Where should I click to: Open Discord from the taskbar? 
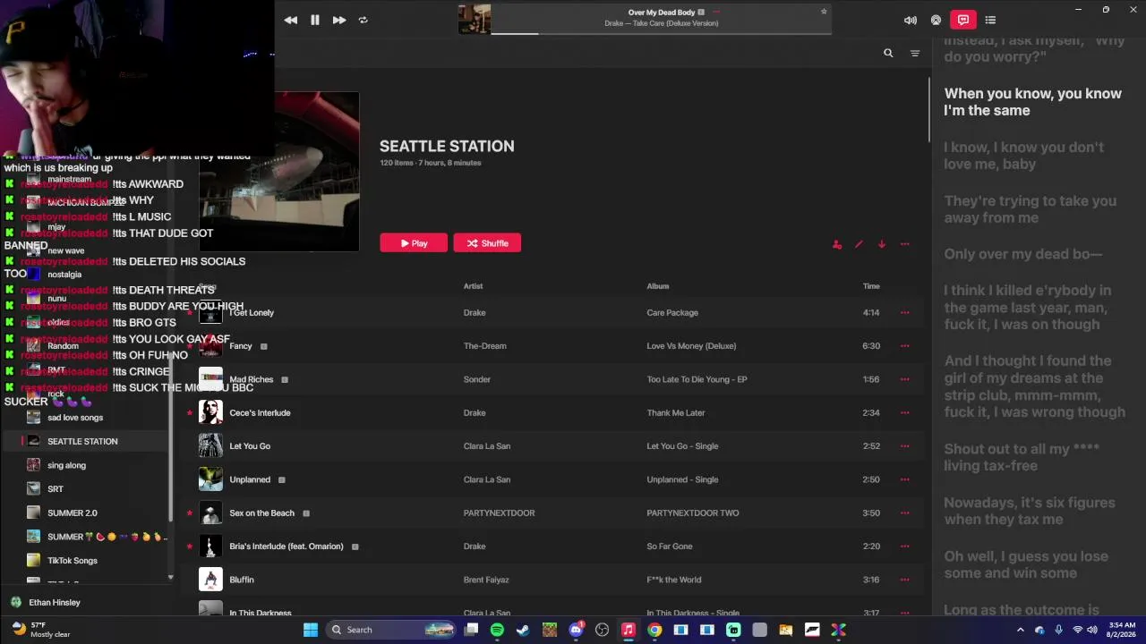[576, 630]
